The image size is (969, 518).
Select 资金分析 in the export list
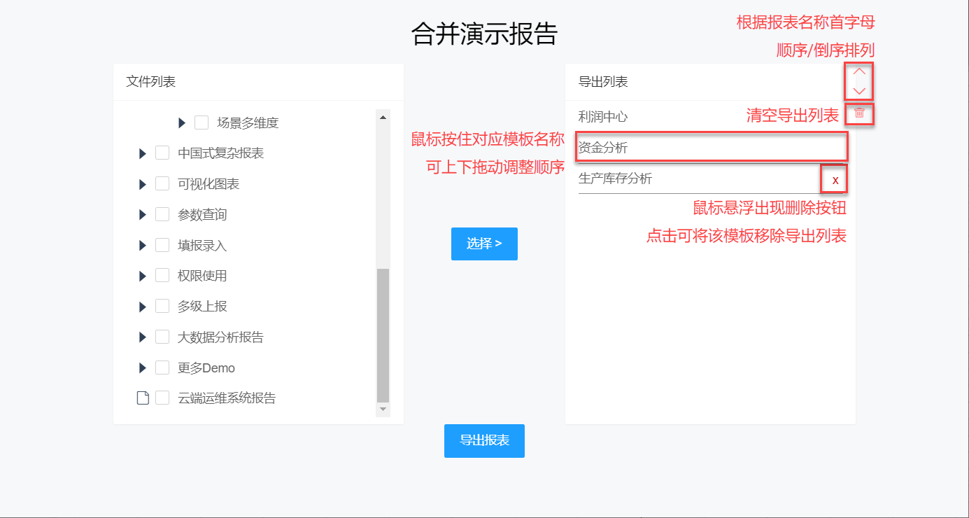pyautogui.click(x=603, y=148)
